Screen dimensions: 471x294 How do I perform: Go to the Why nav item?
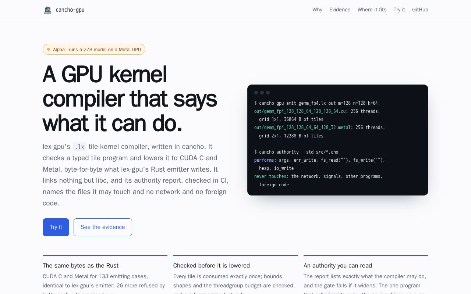(317, 10)
